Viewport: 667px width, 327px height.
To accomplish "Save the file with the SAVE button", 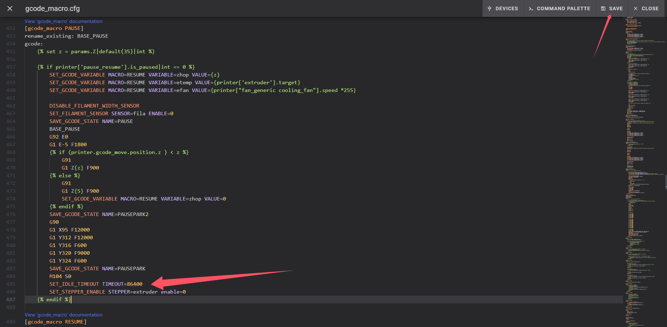I will tap(612, 8).
